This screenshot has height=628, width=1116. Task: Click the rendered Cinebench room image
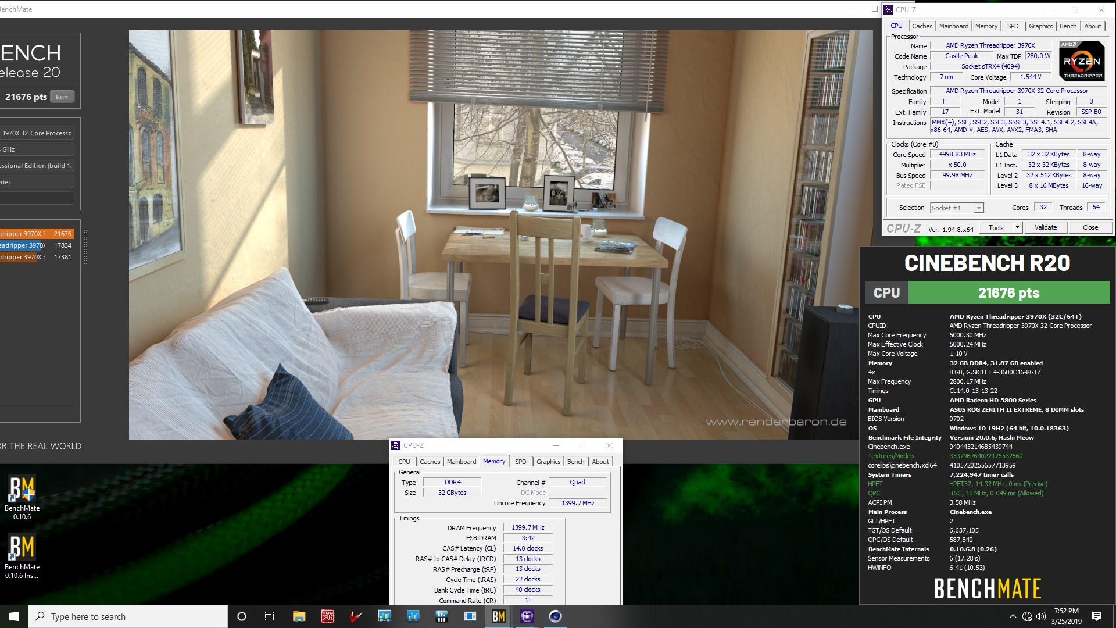(500, 235)
